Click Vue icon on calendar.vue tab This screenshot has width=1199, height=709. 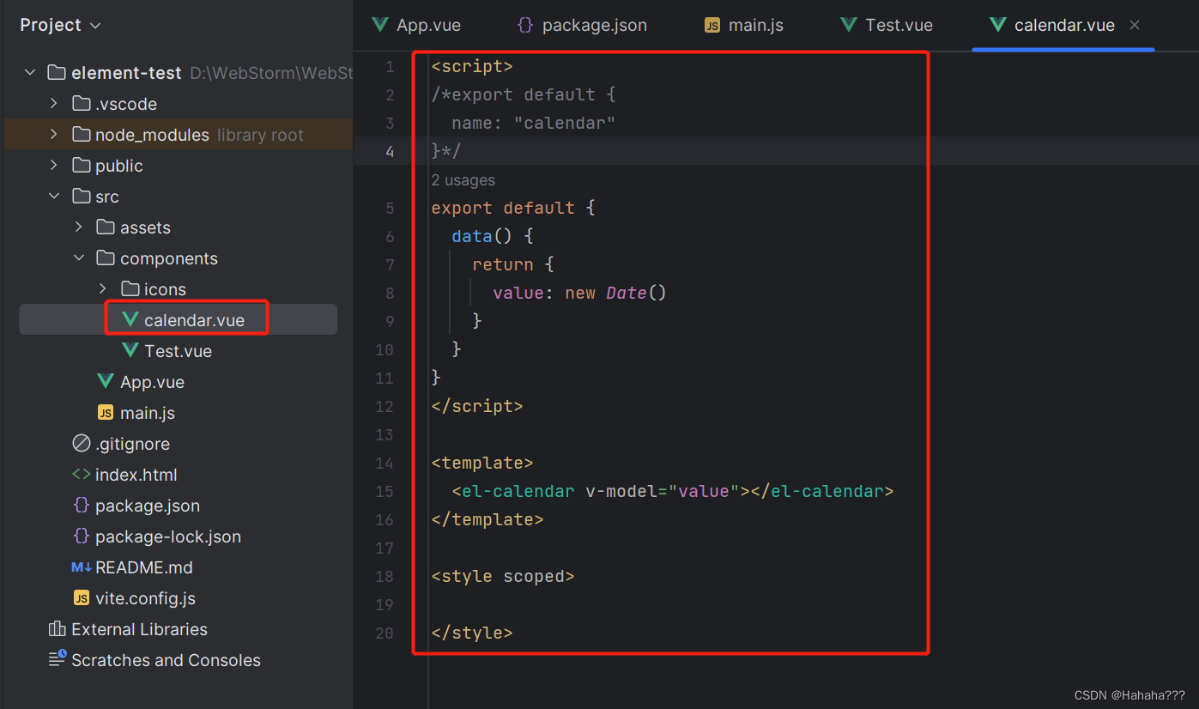pos(997,25)
